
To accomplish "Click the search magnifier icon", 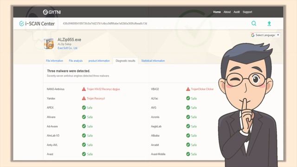I will click(x=254, y=23).
